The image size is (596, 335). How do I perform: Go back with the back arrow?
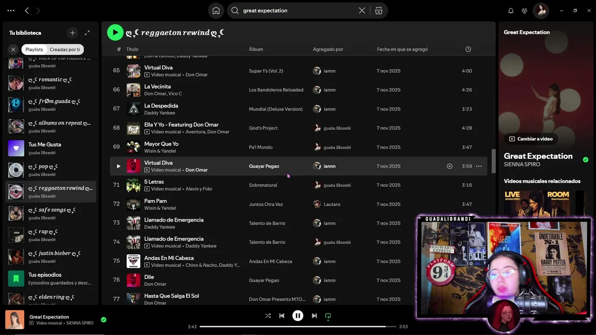(27, 10)
